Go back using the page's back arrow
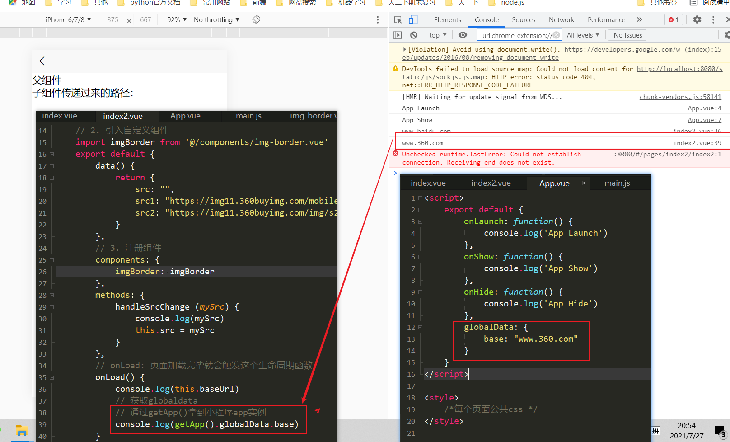The height and width of the screenshot is (442, 730). (x=42, y=61)
